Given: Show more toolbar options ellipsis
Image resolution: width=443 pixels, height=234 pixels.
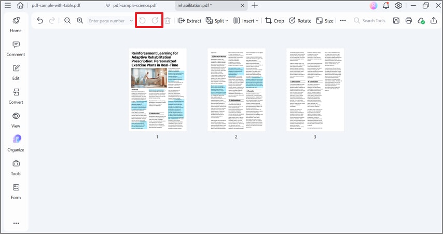Looking at the screenshot, I should (343, 21).
